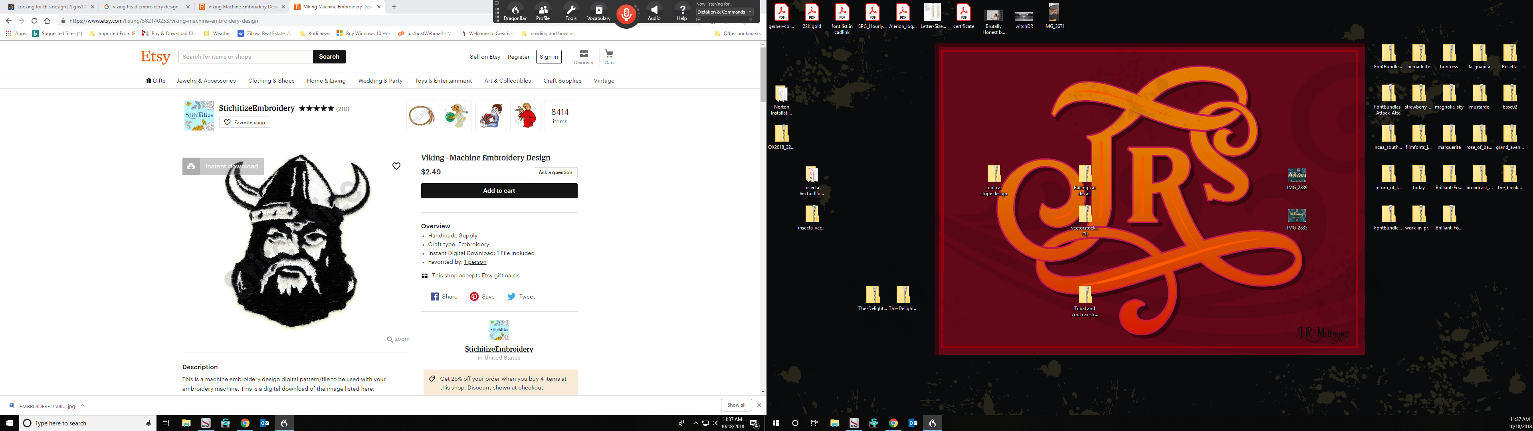Open the Etsy Cart icon
This screenshot has width=1533, height=431.
click(x=609, y=57)
